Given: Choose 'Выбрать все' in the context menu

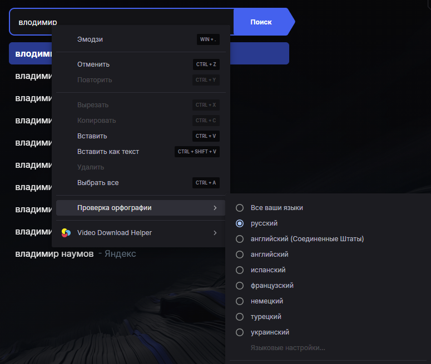Looking at the screenshot, I should (x=141, y=183).
